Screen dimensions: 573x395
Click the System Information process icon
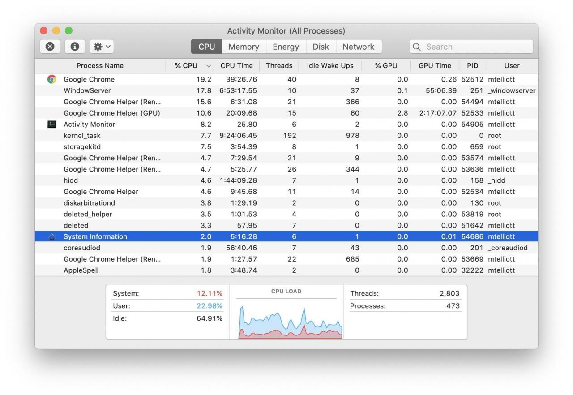(x=52, y=236)
